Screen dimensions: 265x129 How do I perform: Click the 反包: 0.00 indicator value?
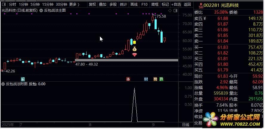37,84
